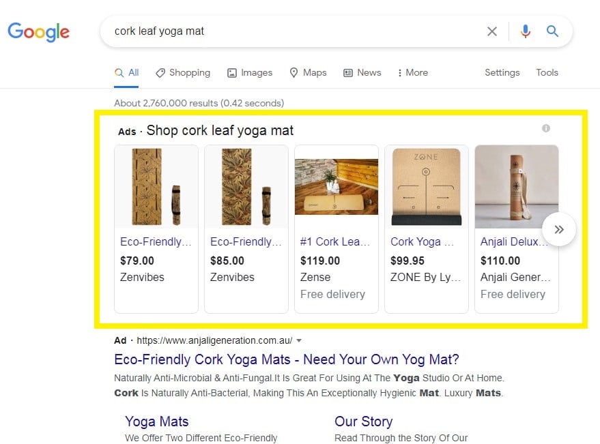Open the Tools options

[x=547, y=72]
